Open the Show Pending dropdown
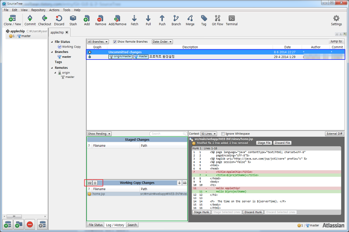The height and width of the screenshot is (232, 349). [x=99, y=134]
